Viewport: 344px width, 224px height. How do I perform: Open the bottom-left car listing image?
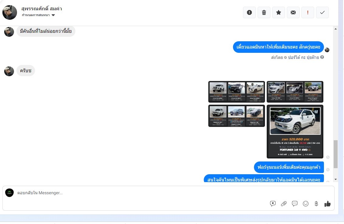[x=237, y=116]
